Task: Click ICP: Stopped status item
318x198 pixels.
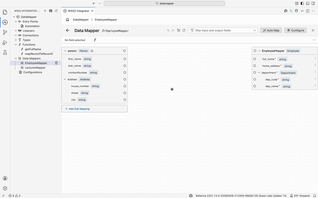Action: coord(300,196)
